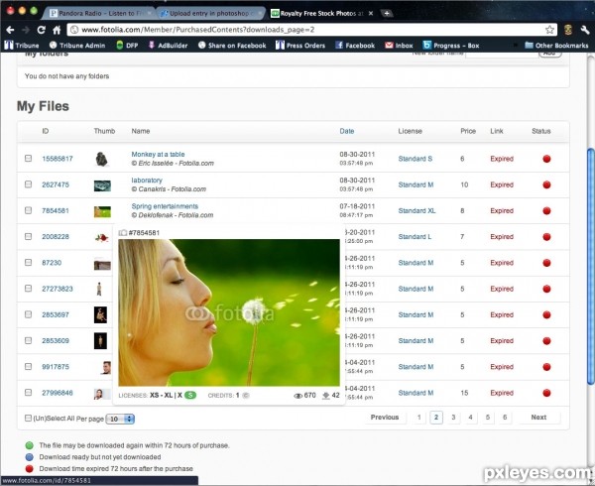Open Other Bookmarks folder

click(556, 46)
